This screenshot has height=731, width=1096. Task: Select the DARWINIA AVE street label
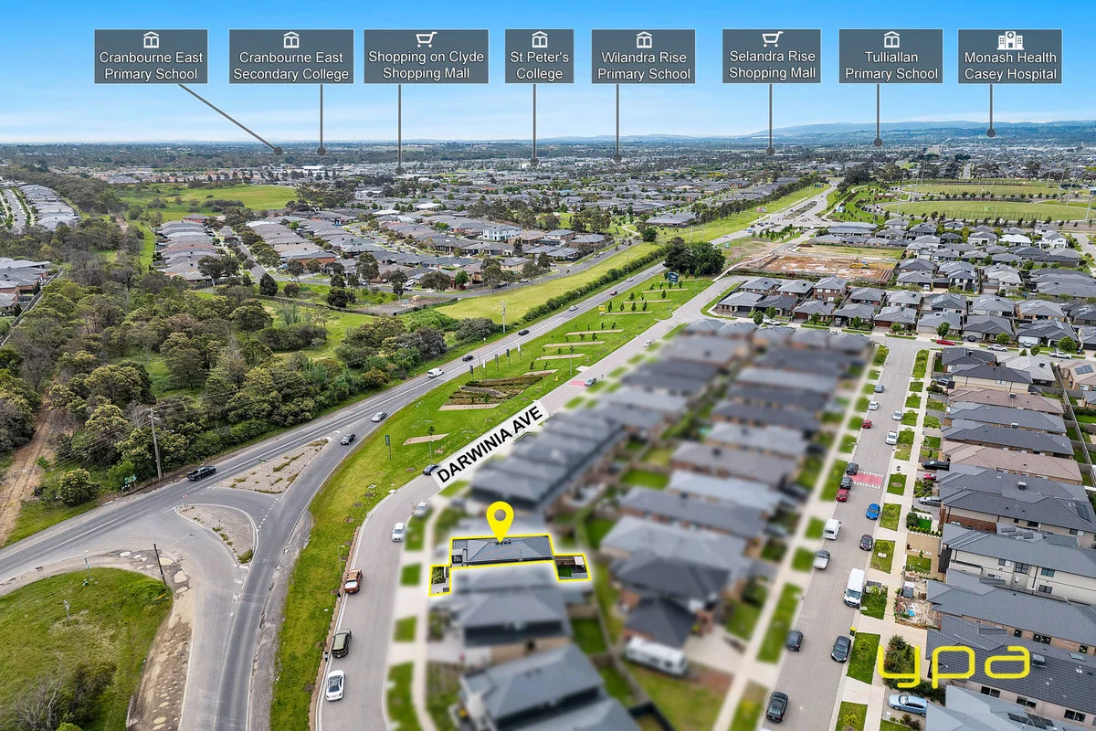490,441
